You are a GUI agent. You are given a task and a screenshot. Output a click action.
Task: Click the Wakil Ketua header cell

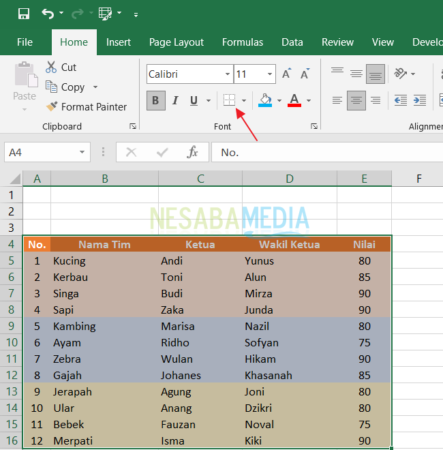pos(290,244)
